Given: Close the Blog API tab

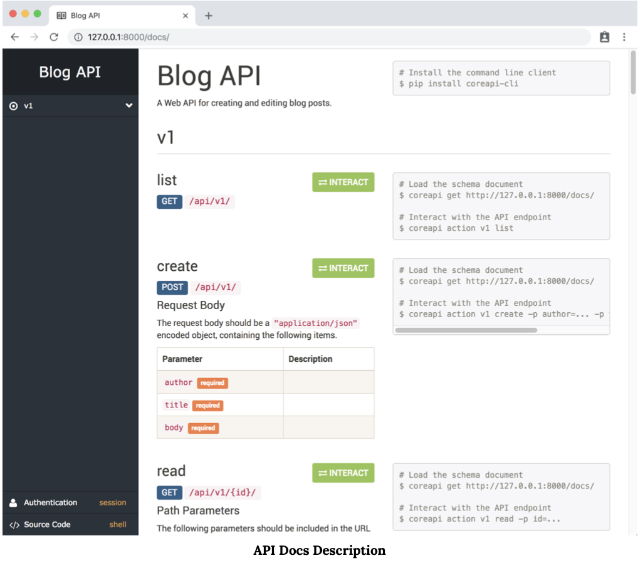Looking at the screenshot, I should tap(186, 16).
